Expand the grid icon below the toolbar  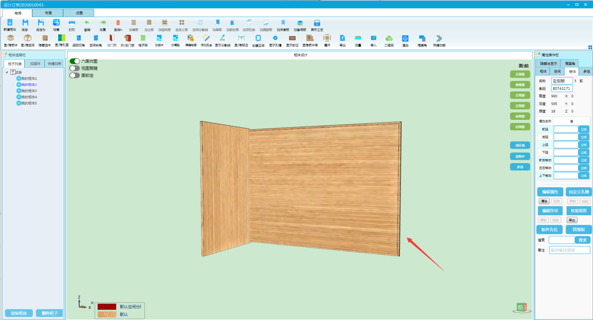coord(590,47)
